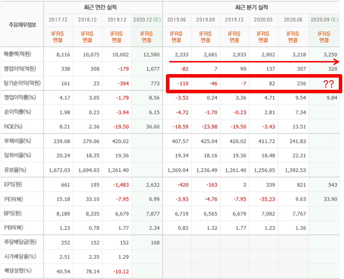Click the 241.83 debt ratio value
The height and width of the screenshot is (279, 344).
click(x=298, y=142)
